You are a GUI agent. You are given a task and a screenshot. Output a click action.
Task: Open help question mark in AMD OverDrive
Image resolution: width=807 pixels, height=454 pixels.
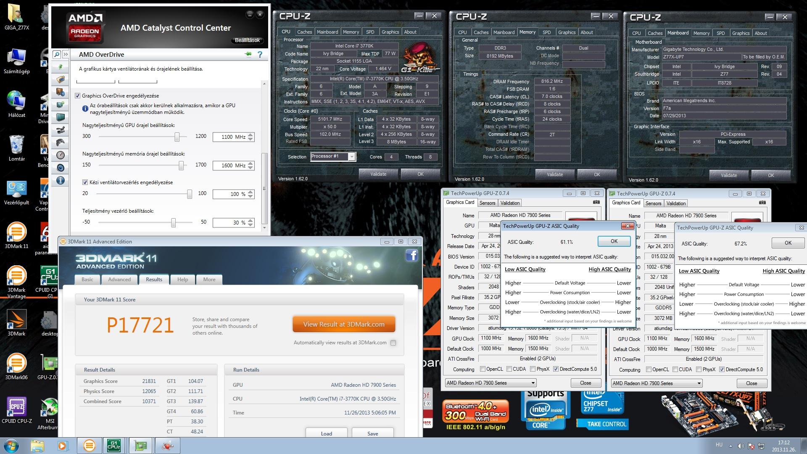(260, 54)
